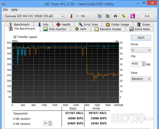Copy info to clipboard icon
159x129 pixels.
point(99,16)
